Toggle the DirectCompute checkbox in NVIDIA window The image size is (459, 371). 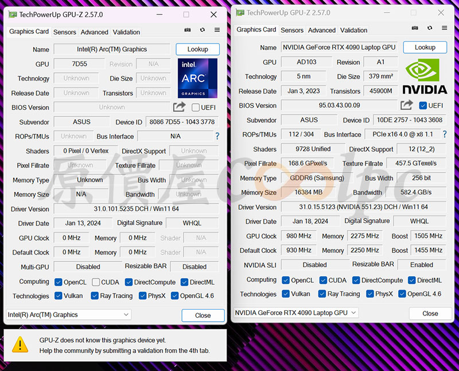tap(356, 280)
